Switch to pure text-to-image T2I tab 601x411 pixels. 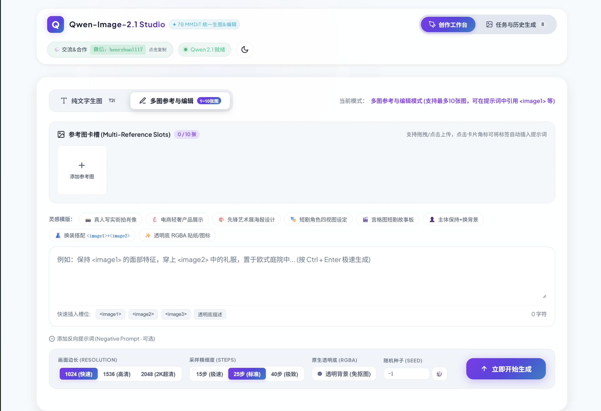point(88,101)
